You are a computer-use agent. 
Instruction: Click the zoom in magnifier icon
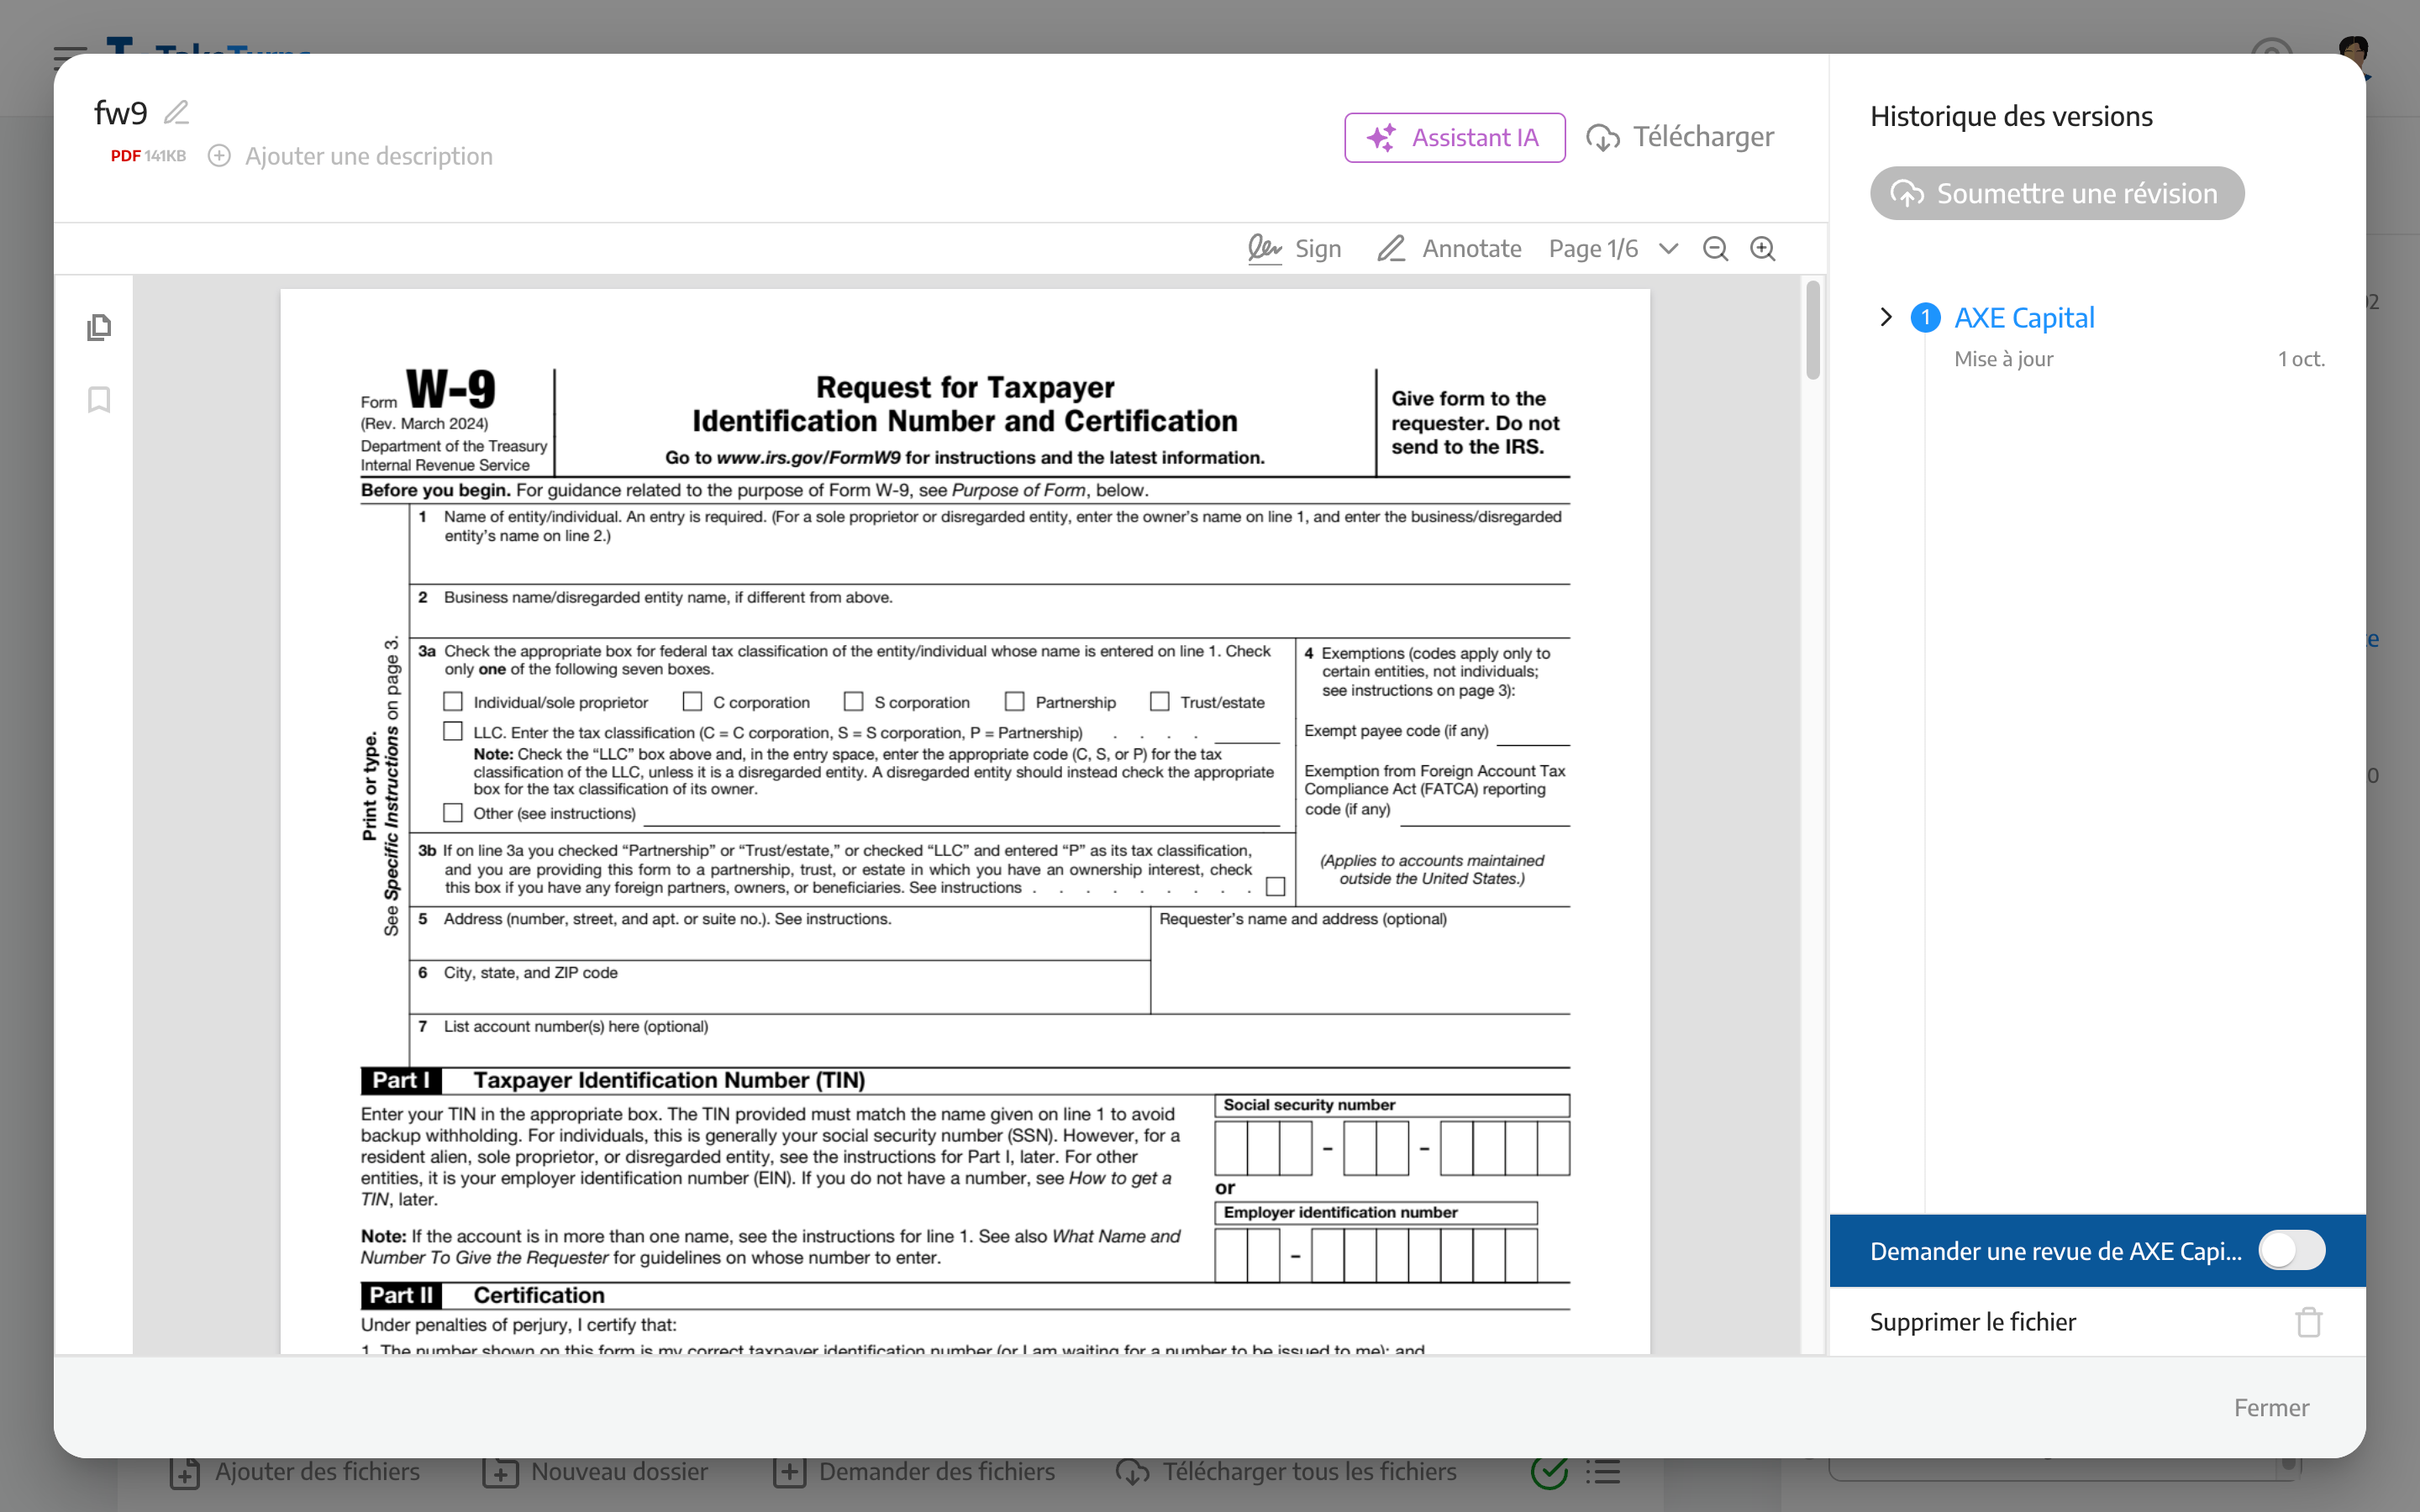pyautogui.click(x=1763, y=247)
